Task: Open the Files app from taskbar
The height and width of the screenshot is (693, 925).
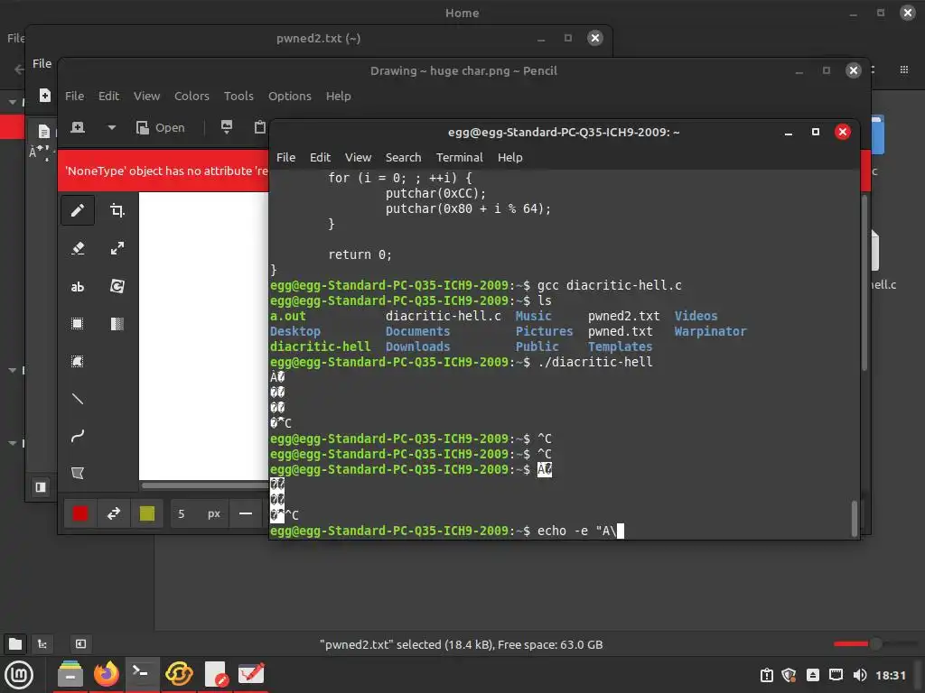Action: click(x=70, y=674)
